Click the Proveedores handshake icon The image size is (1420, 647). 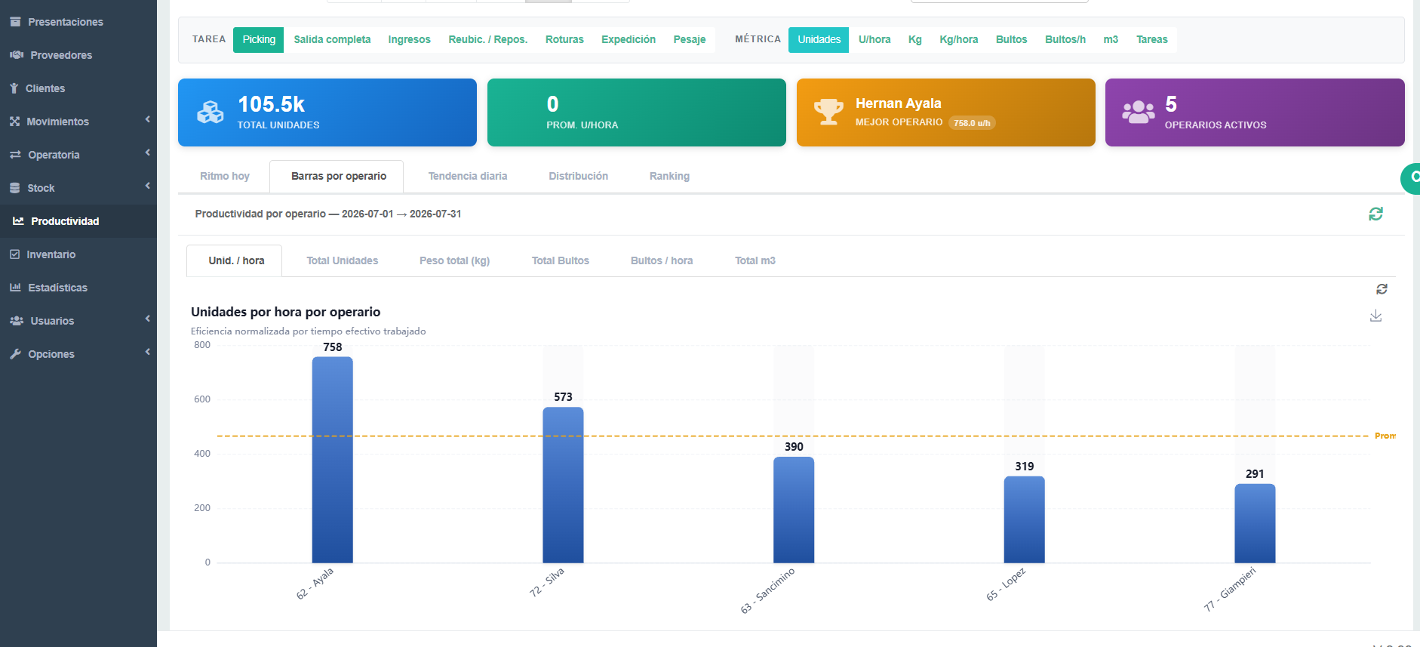click(x=17, y=55)
